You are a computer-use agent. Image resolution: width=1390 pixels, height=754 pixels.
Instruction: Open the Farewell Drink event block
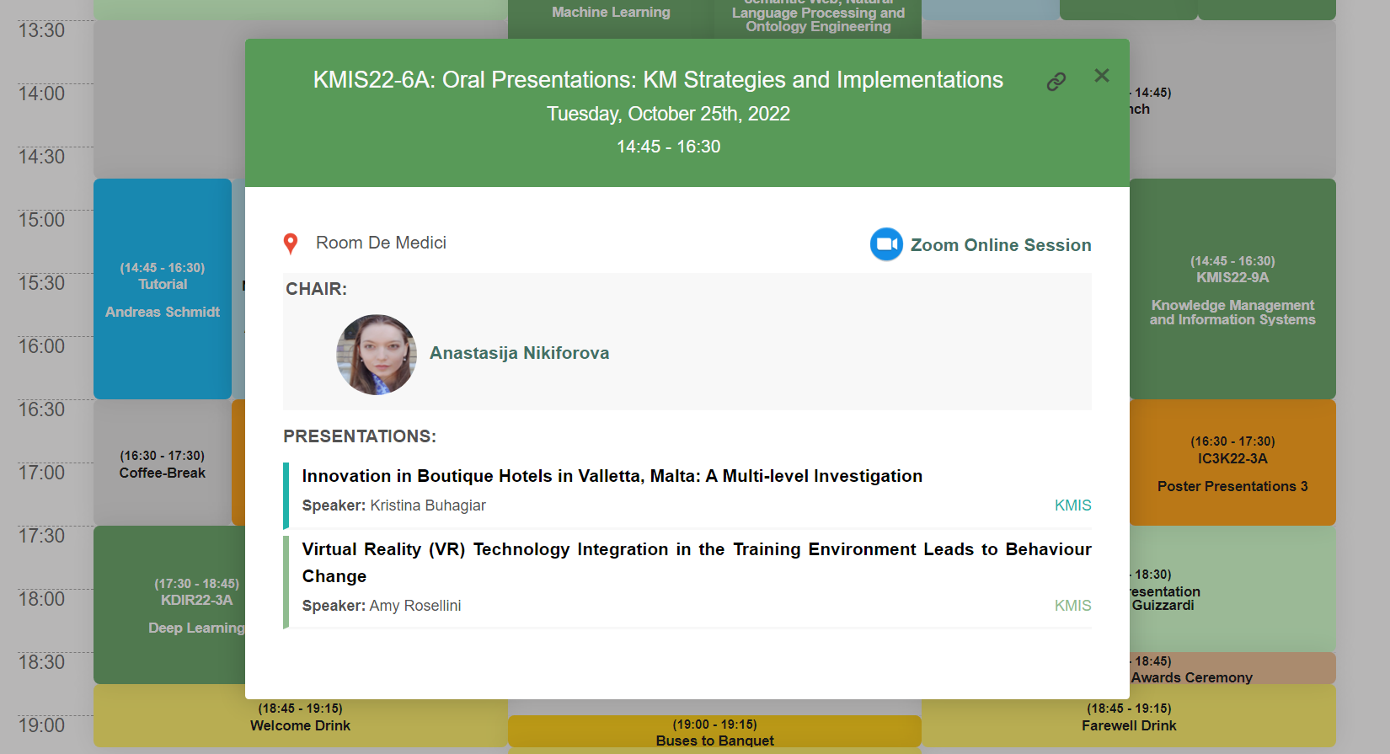(x=1129, y=717)
